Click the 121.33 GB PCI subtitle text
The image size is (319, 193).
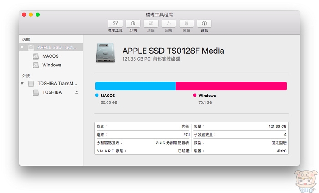[x=151, y=59]
